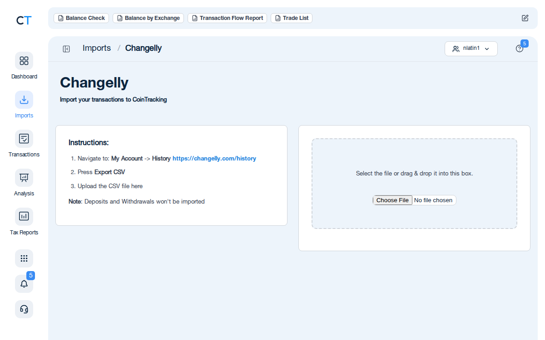Open the Imports sidebar icon
545x340 pixels.
point(24,100)
